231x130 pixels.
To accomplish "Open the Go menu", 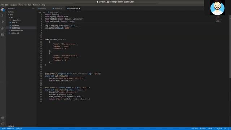I will coord(26,5).
